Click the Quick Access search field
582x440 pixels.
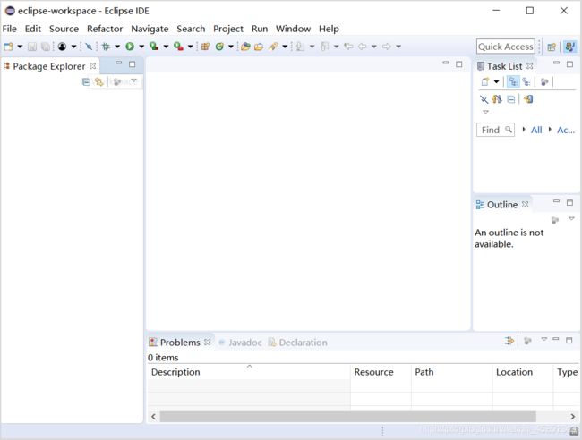pyautogui.click(x=506, y=47)
